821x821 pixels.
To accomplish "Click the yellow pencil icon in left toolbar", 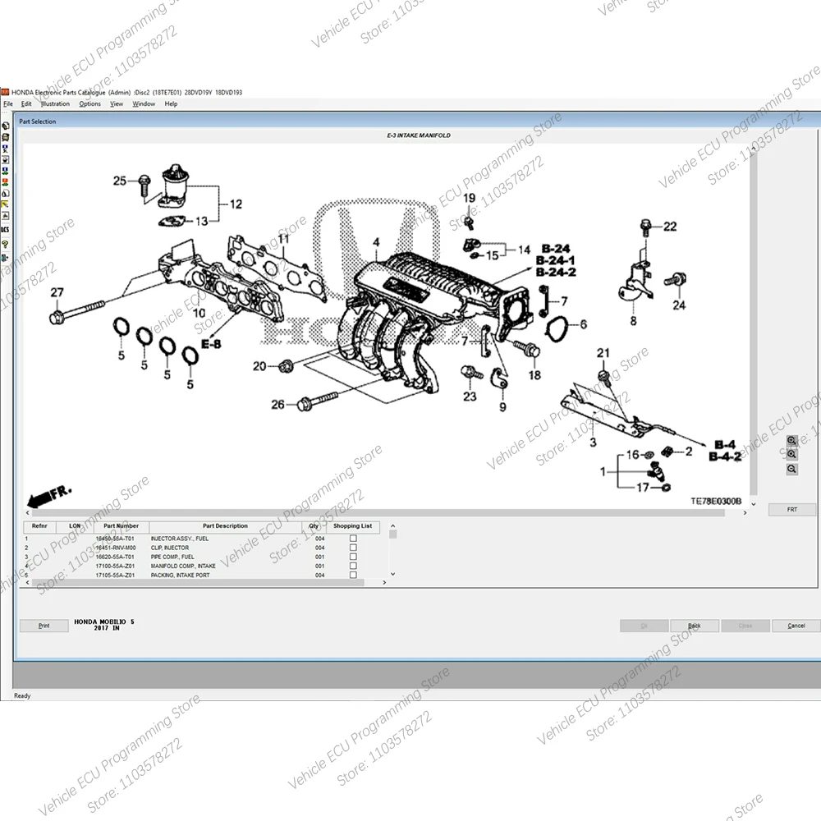I will [x=5, y=204].
